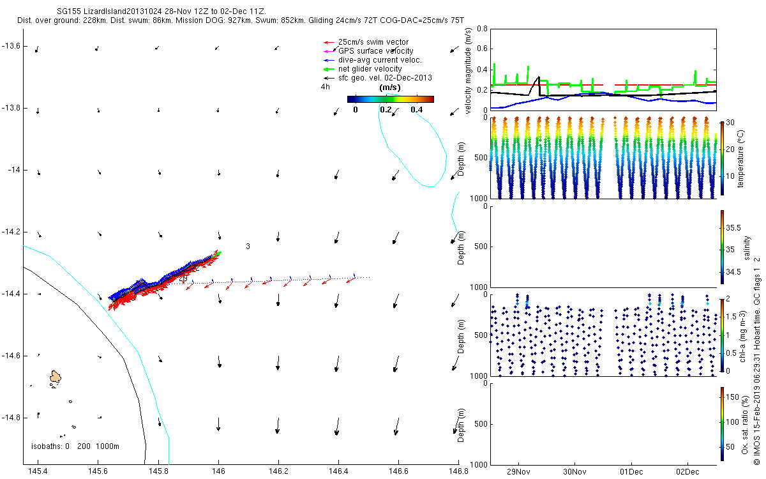Select the 'net glider velocity' legend label

[x=370, y=69]
